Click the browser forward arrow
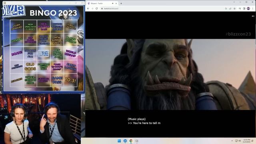This screenshot has width=256, height=144. tap(92, 8)
